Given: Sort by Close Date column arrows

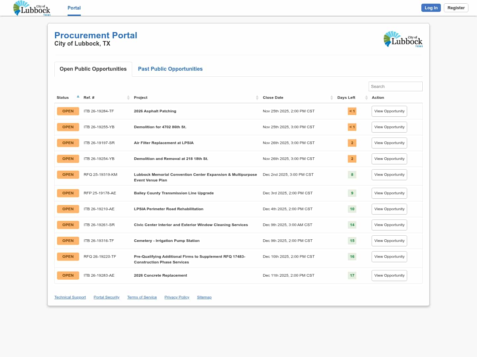Looking at the screenshot, I should pyautogui.click(x=332, y=98).
